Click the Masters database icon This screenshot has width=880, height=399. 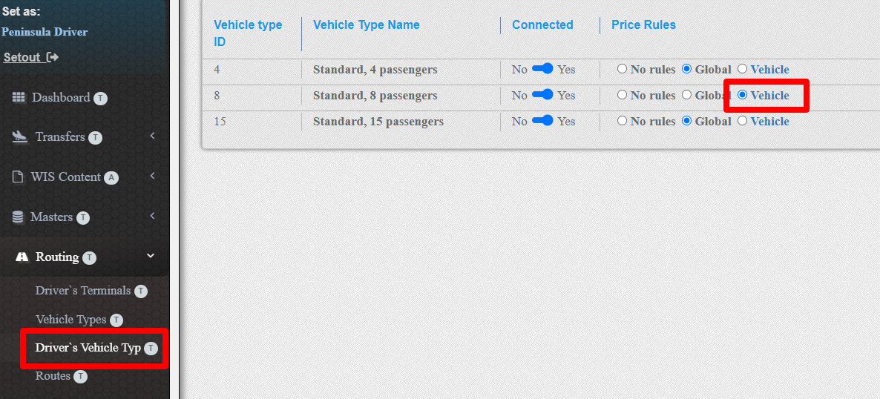pos(19,217)
